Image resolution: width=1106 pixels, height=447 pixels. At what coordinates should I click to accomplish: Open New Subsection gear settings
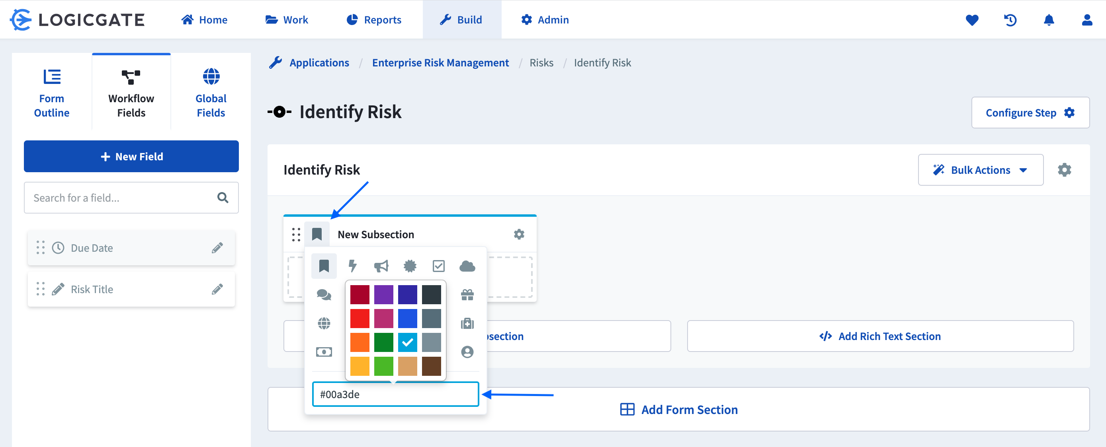click(519, 234)
